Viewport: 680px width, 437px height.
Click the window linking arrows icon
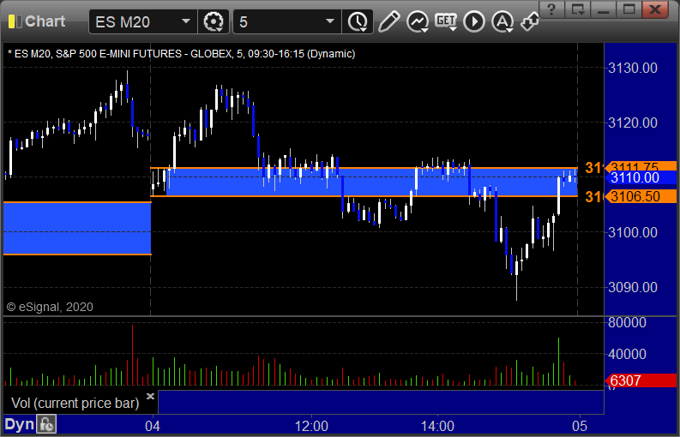(530, 21)
